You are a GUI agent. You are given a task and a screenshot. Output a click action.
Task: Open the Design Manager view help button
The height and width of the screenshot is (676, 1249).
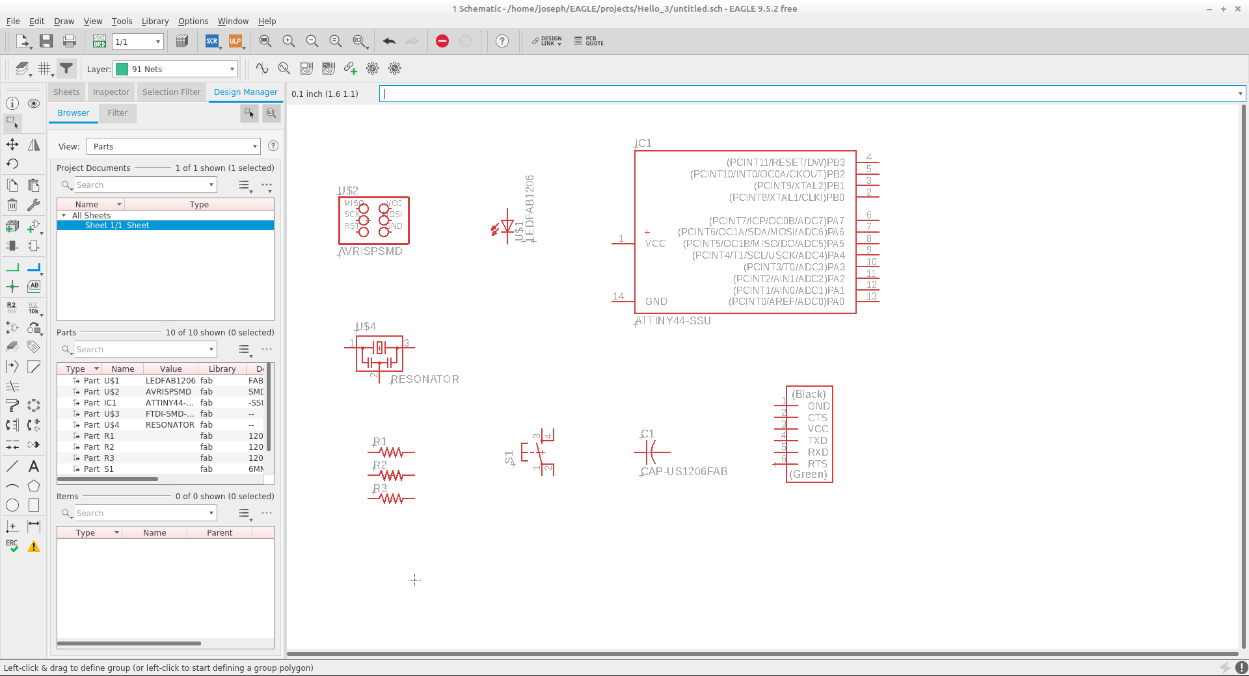273,146
